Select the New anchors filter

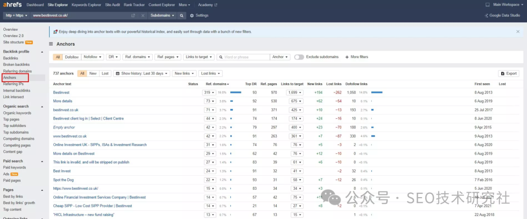click(93, 73)
